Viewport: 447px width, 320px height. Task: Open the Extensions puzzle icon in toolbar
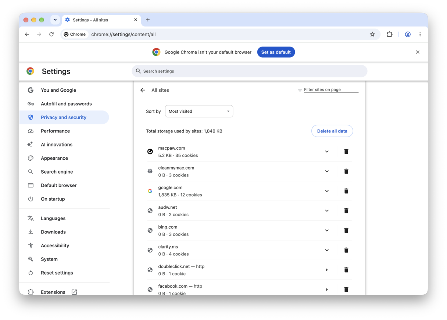click(389, 34)
